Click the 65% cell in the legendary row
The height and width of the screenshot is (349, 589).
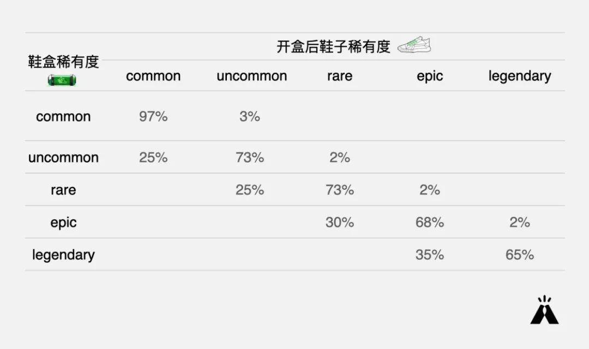[520, 255]
